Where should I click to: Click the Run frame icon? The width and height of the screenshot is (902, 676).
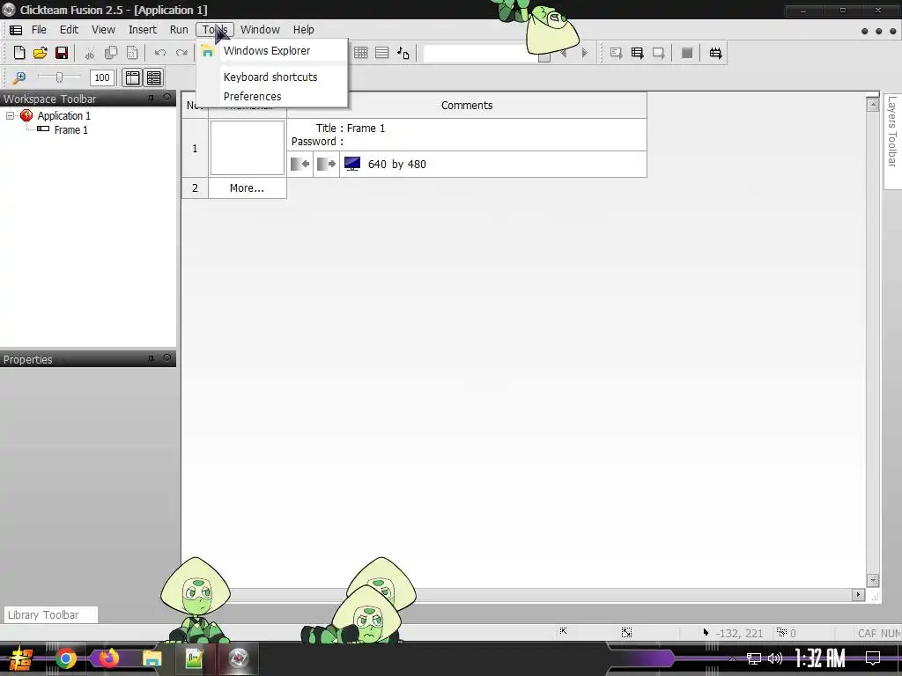click(659, 53)
